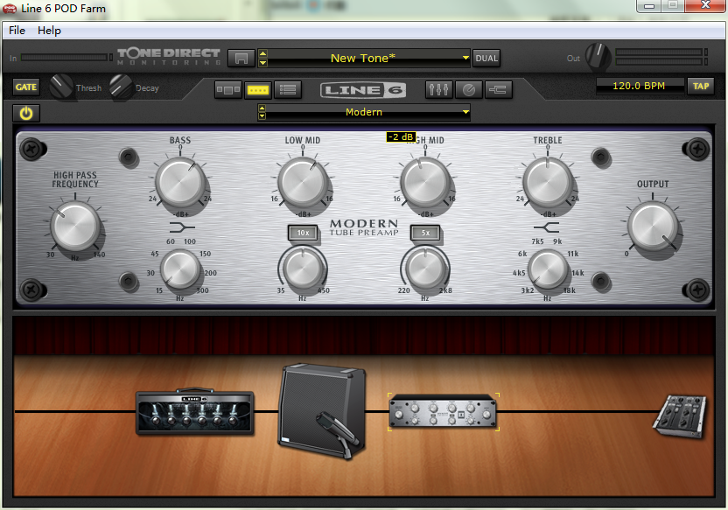Open the Help menu

click(x=49, y=31)
